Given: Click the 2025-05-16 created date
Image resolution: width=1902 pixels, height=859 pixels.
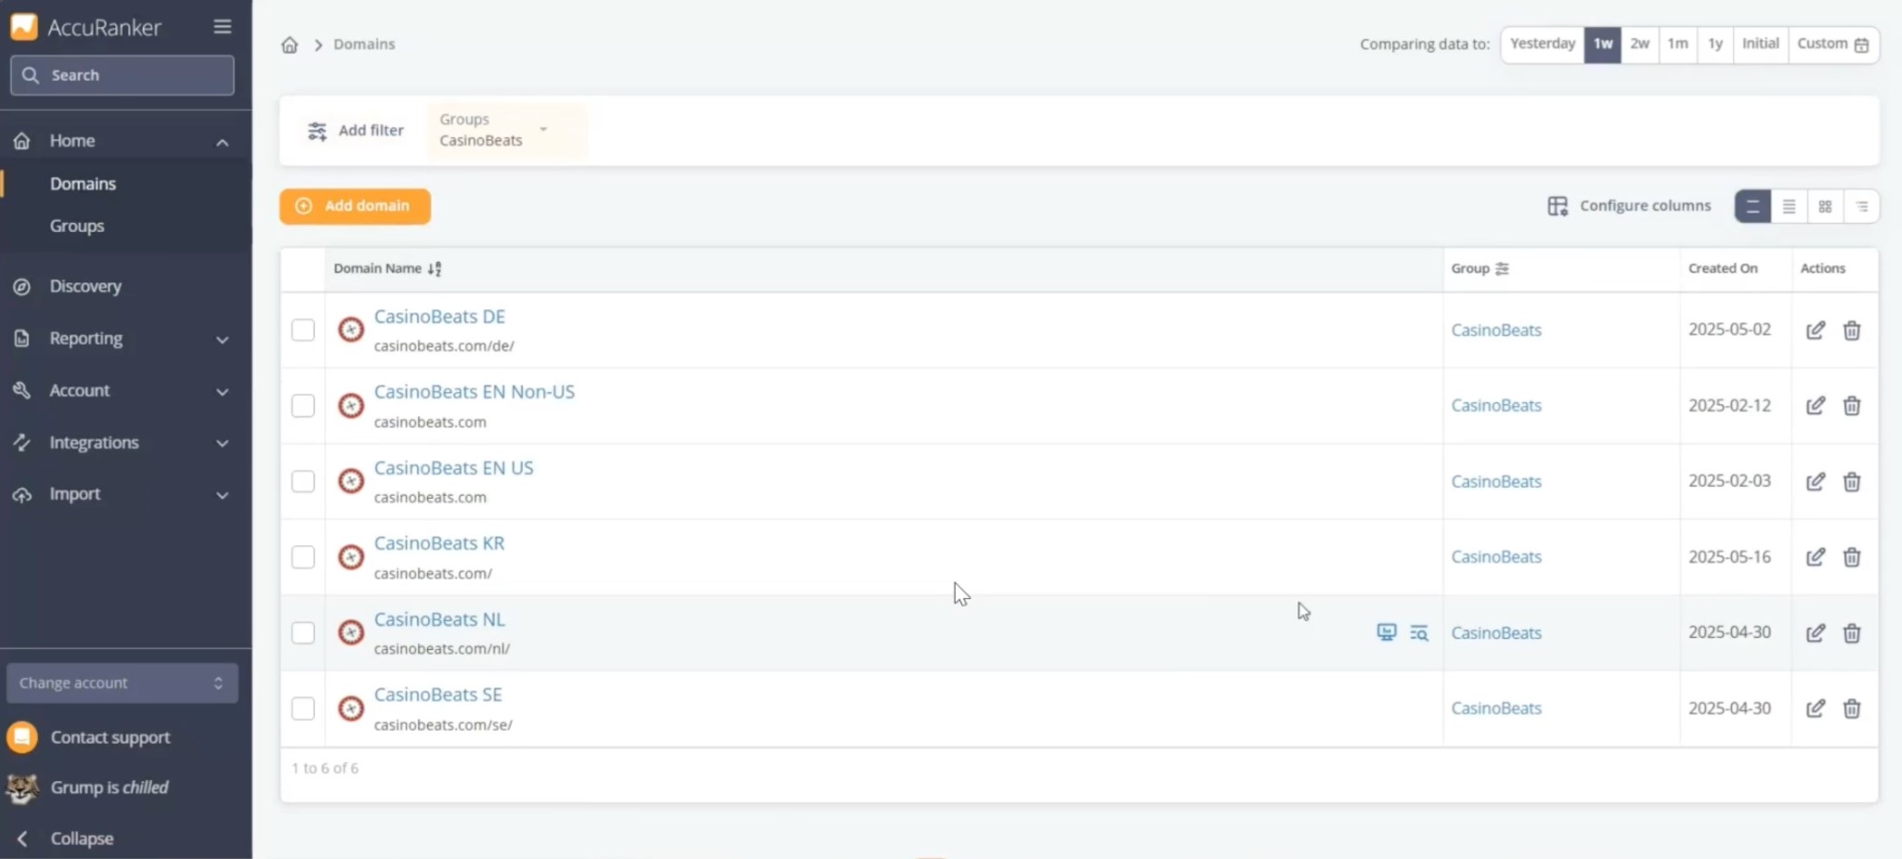Looking at the screenshot, I should pos(1729,557).
